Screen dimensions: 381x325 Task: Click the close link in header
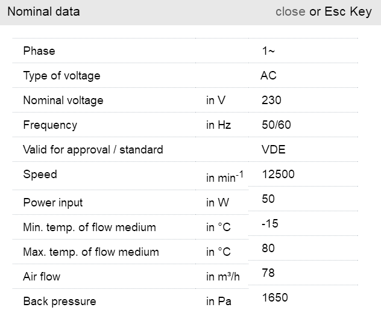pos(290,12)
